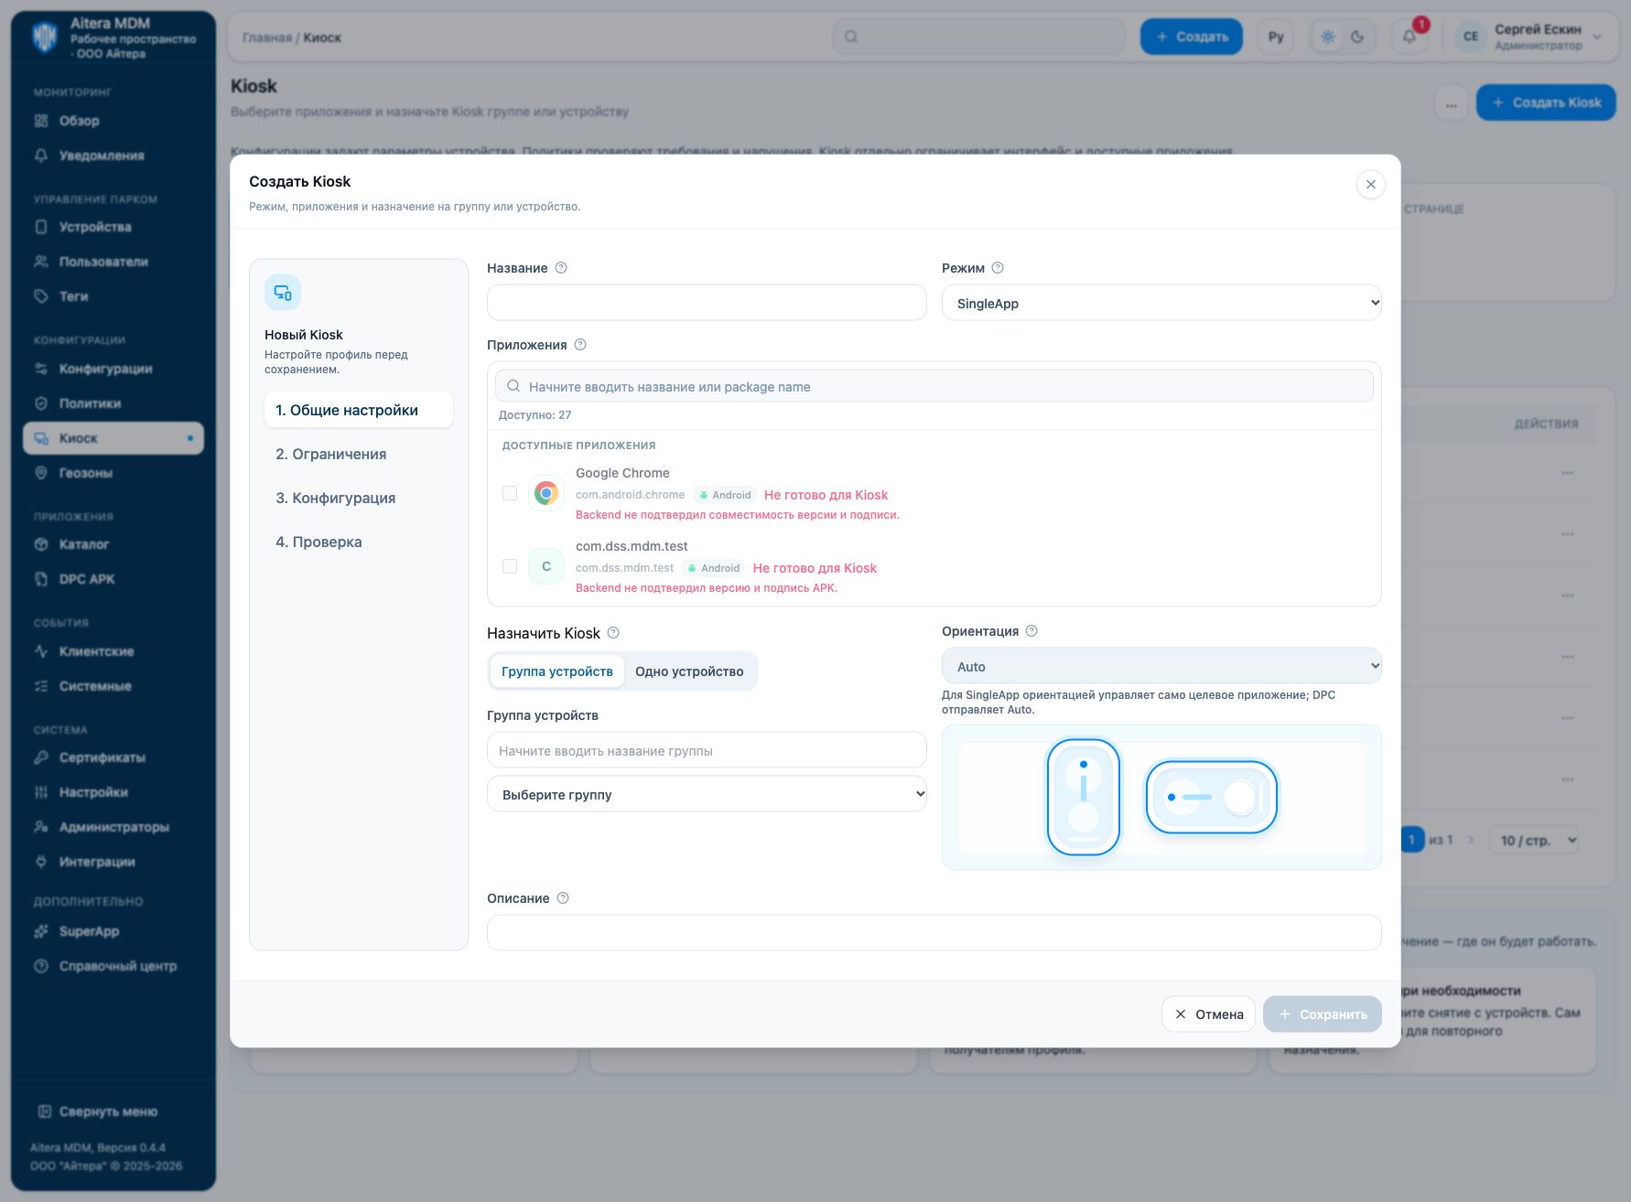Select Группа устройств assignment option
This screenshot has width=1631, height=1202.
click(x=557, y=671)
